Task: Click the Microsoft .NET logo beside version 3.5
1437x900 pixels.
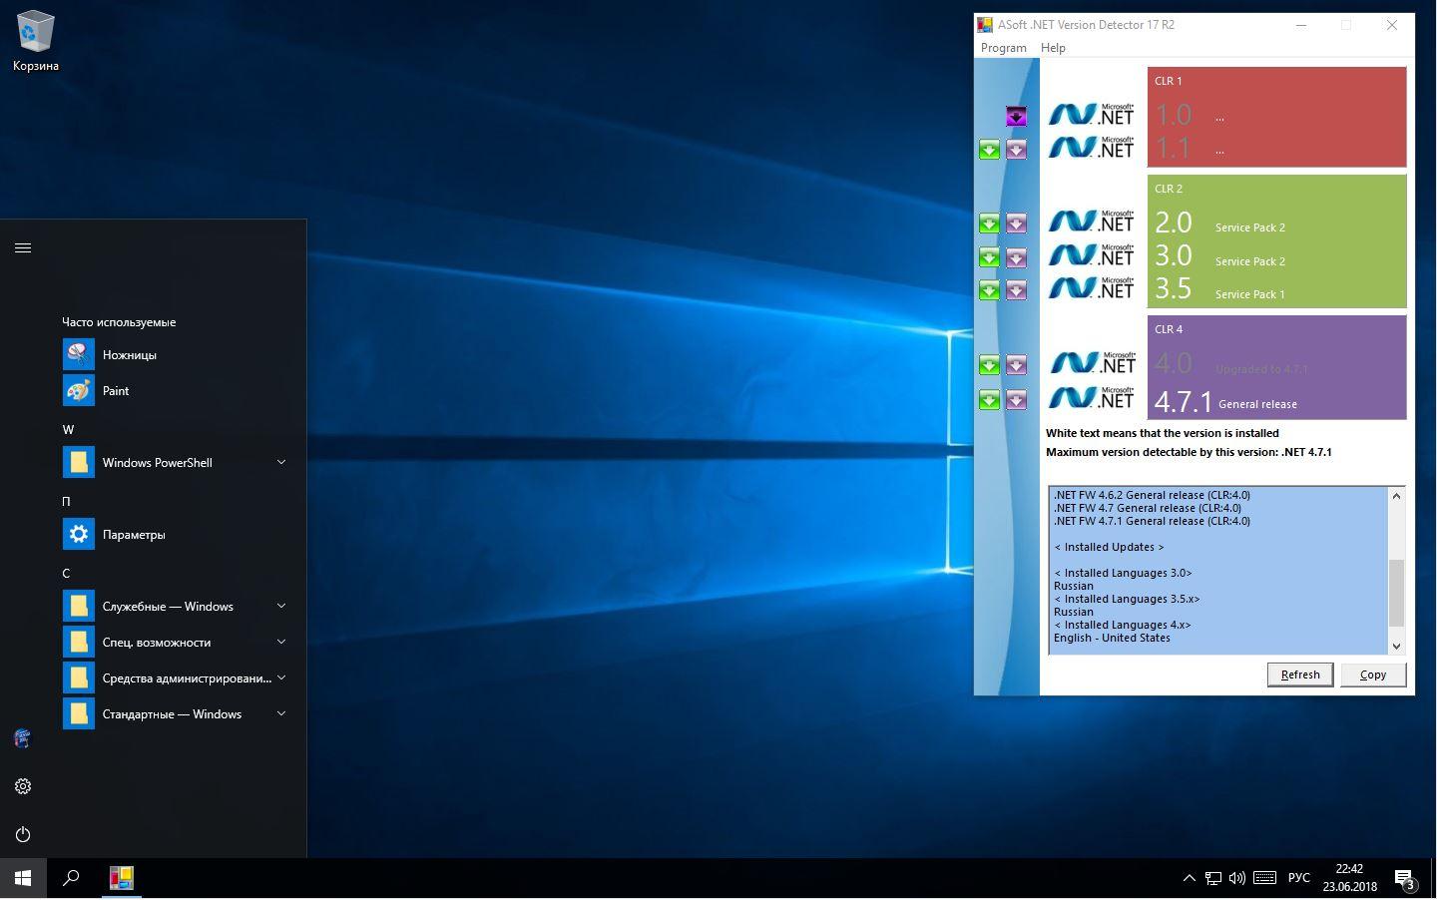Action: click(1092, 287)
